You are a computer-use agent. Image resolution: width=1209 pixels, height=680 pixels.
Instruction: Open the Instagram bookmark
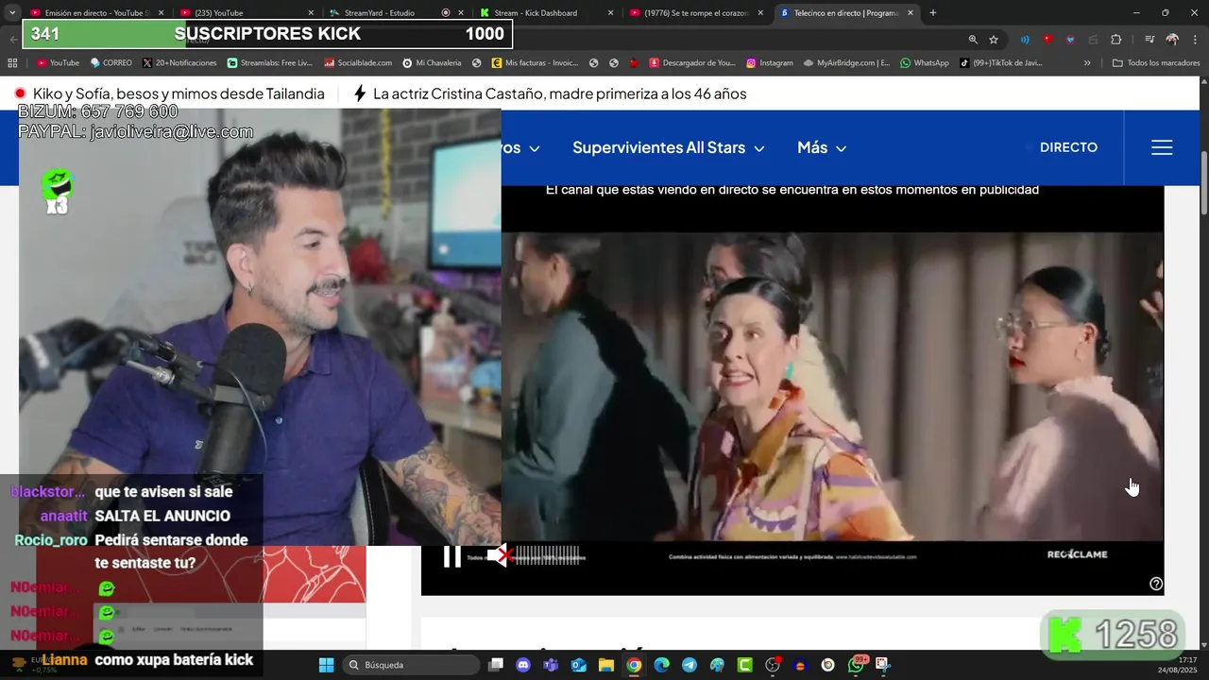tap(769, 63)
